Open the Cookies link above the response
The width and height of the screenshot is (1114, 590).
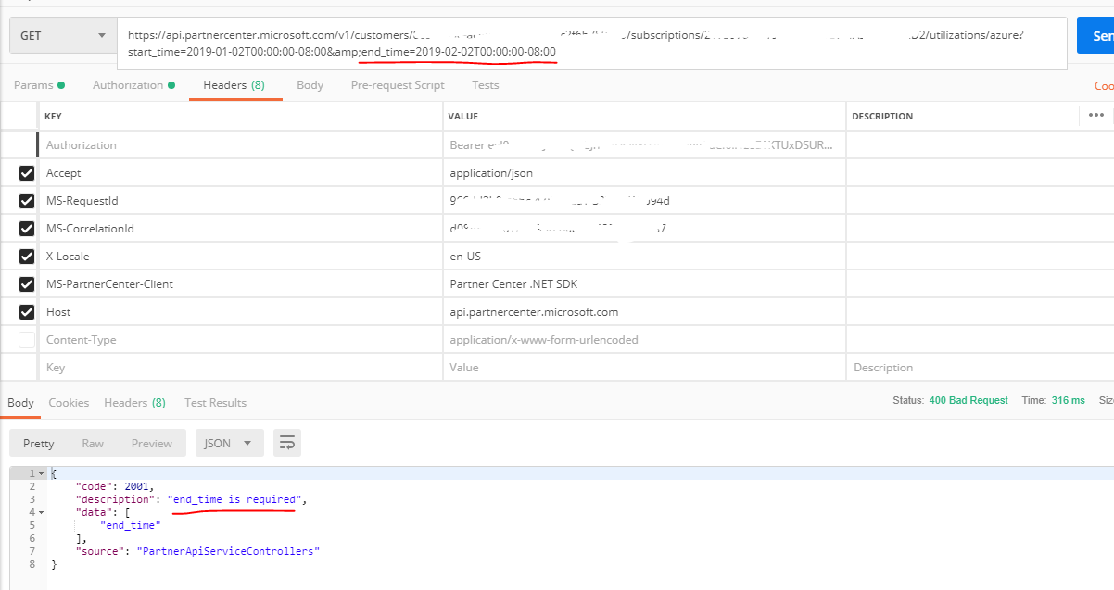pyautogui.click(x=69, y=402)
